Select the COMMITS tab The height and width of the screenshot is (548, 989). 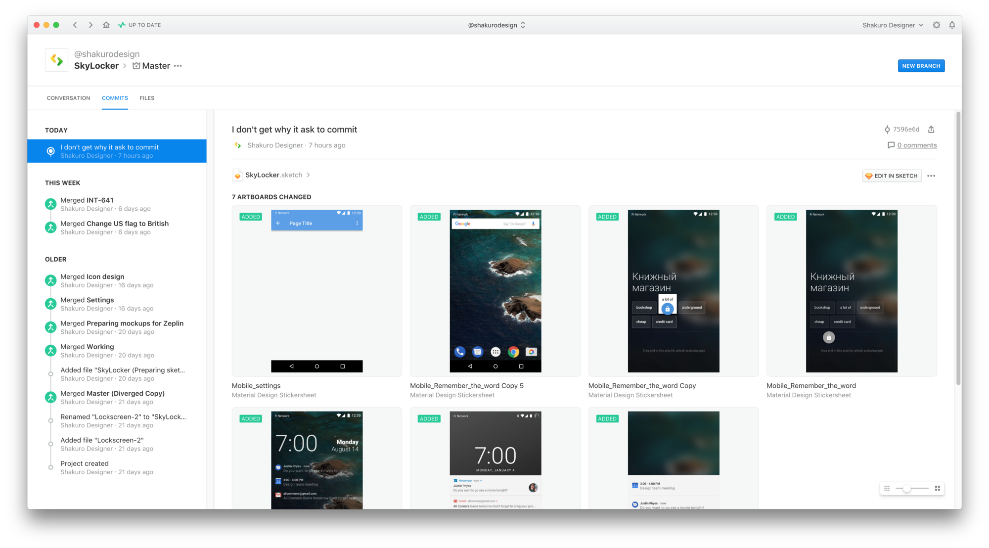(115, 98)
